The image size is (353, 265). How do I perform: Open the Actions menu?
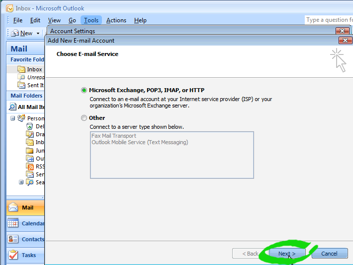click(116, 20)
